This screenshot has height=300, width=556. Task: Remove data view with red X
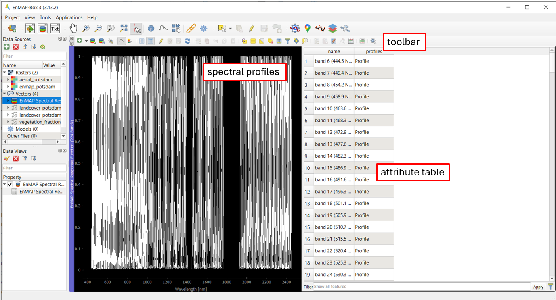pyautogui.click(x=16, y=158)
